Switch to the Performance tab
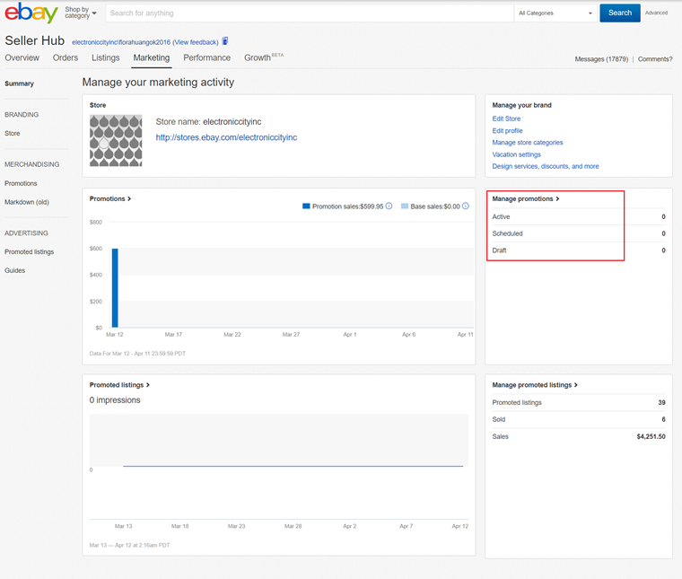 [x=206, y=57]
